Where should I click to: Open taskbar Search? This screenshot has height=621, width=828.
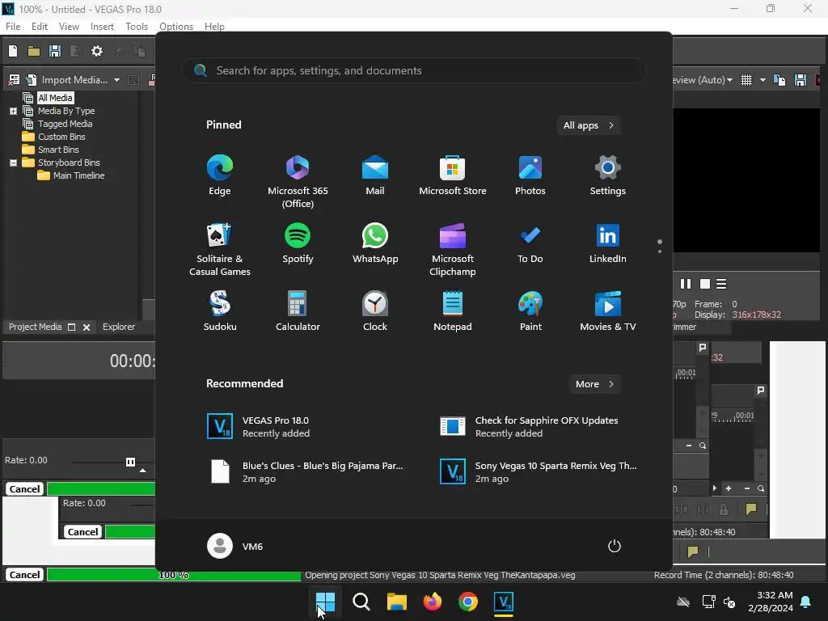click(361, 602)
